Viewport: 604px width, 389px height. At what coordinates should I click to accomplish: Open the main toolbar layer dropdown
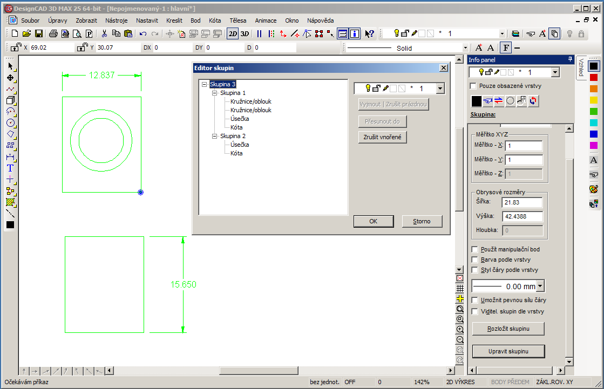[502, 34]
